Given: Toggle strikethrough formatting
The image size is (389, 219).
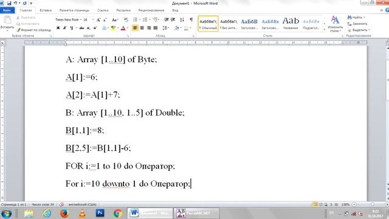Looking at the screenshot, I should 81,28.
